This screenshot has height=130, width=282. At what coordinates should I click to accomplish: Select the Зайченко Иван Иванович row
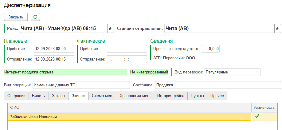[x=129, y=117]
